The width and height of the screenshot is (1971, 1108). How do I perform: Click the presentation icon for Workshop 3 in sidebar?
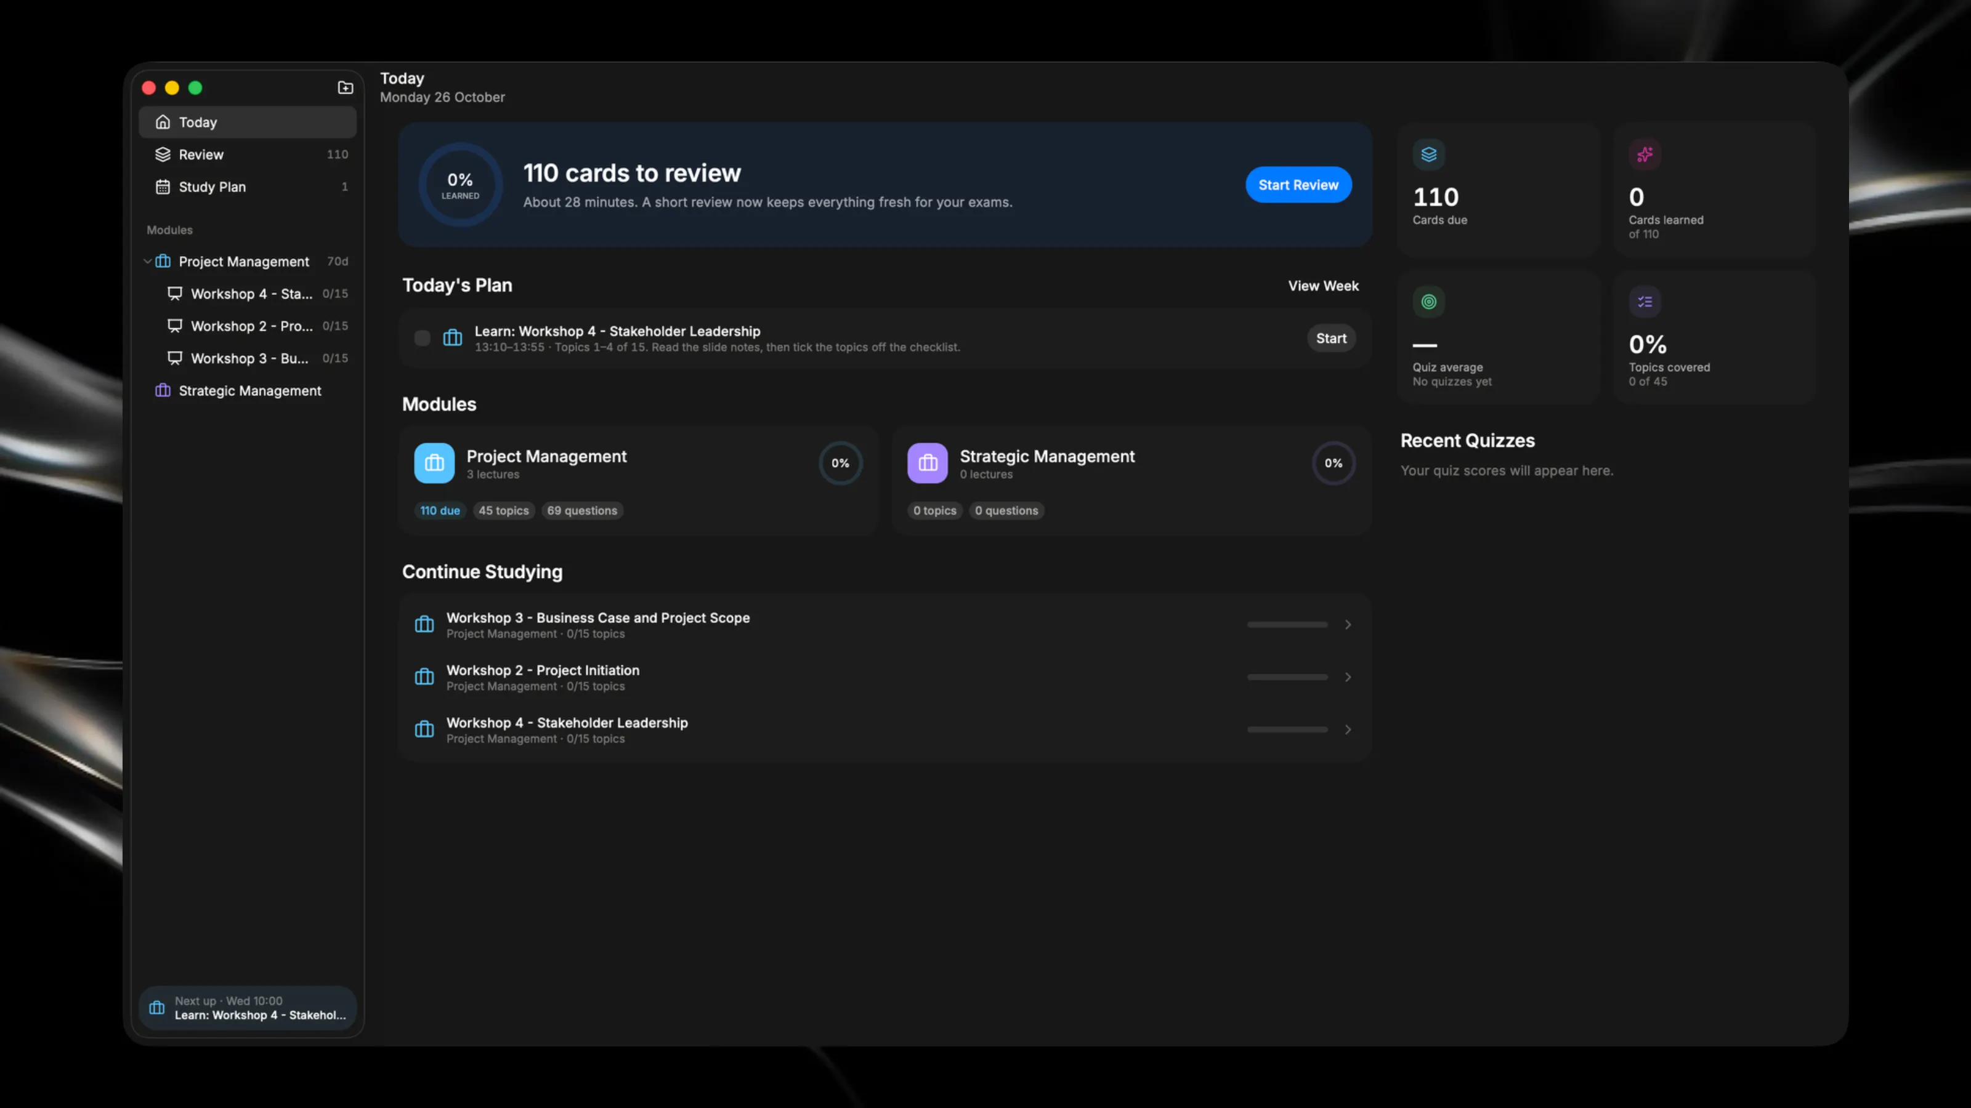coord(174,358)
